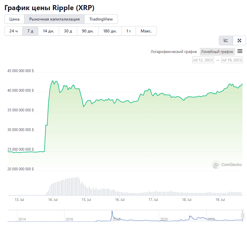Enable Логарифмический график scale

pyautogui.click(x=174, y=51)
